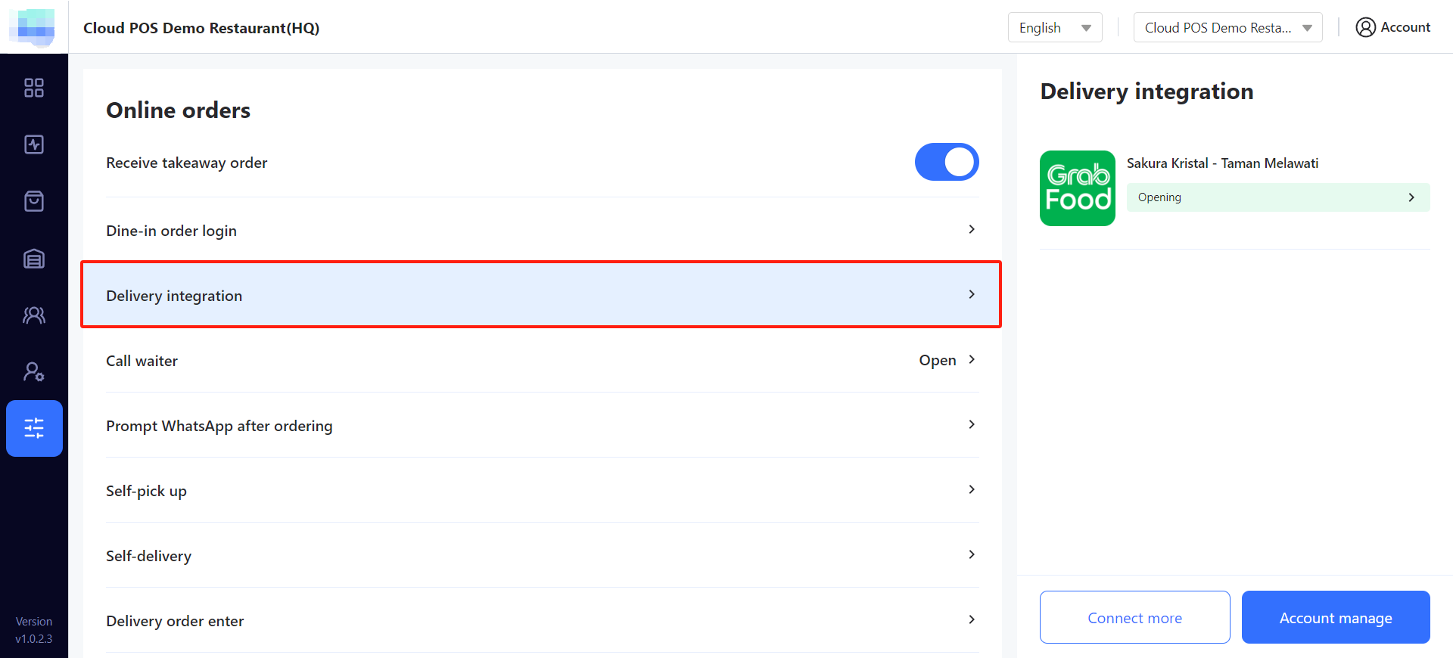1453x658 pixels.
Task: Expand the Opening status row for GrabFood
Action: [x=1277, y=197]
